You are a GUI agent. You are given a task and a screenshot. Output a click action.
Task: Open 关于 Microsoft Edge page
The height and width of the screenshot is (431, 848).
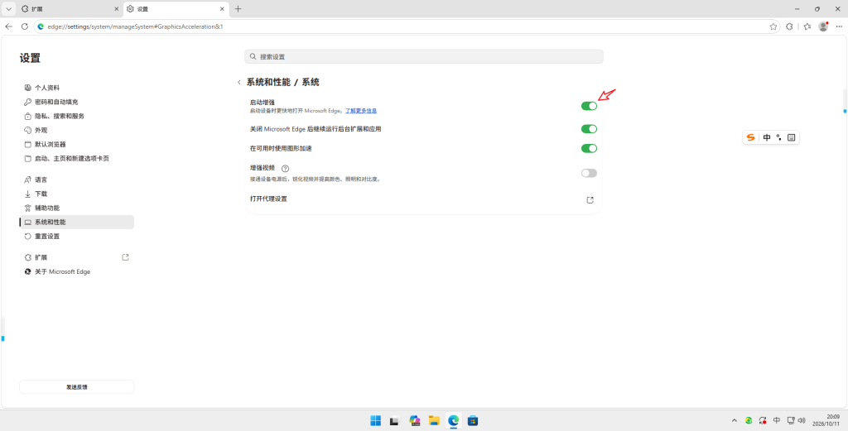click(x=76, y=271)
